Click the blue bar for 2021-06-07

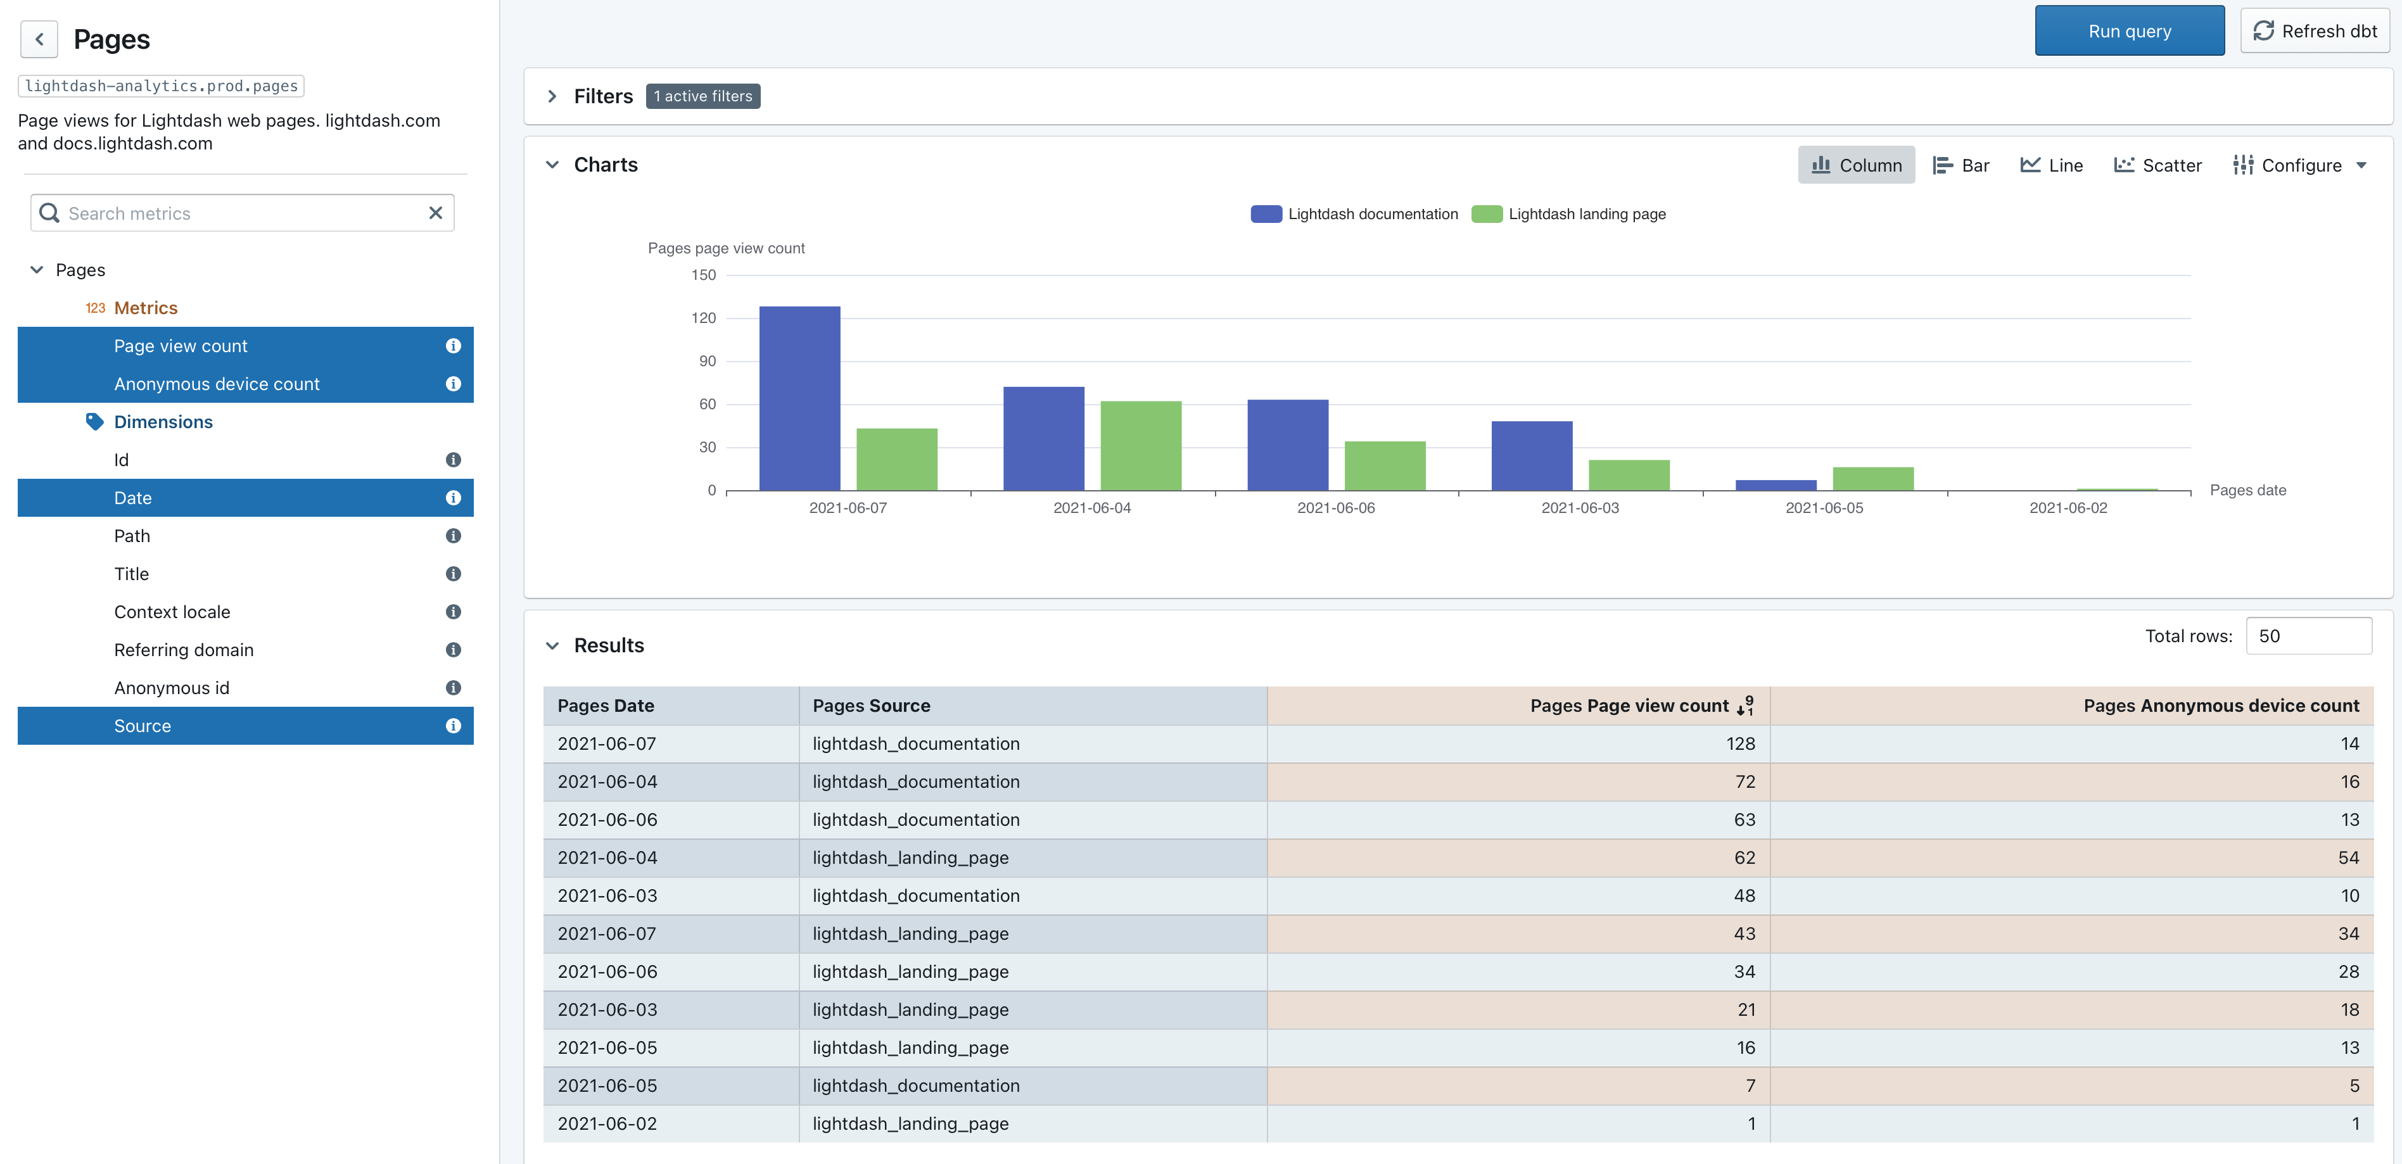(x=799, y=398)
